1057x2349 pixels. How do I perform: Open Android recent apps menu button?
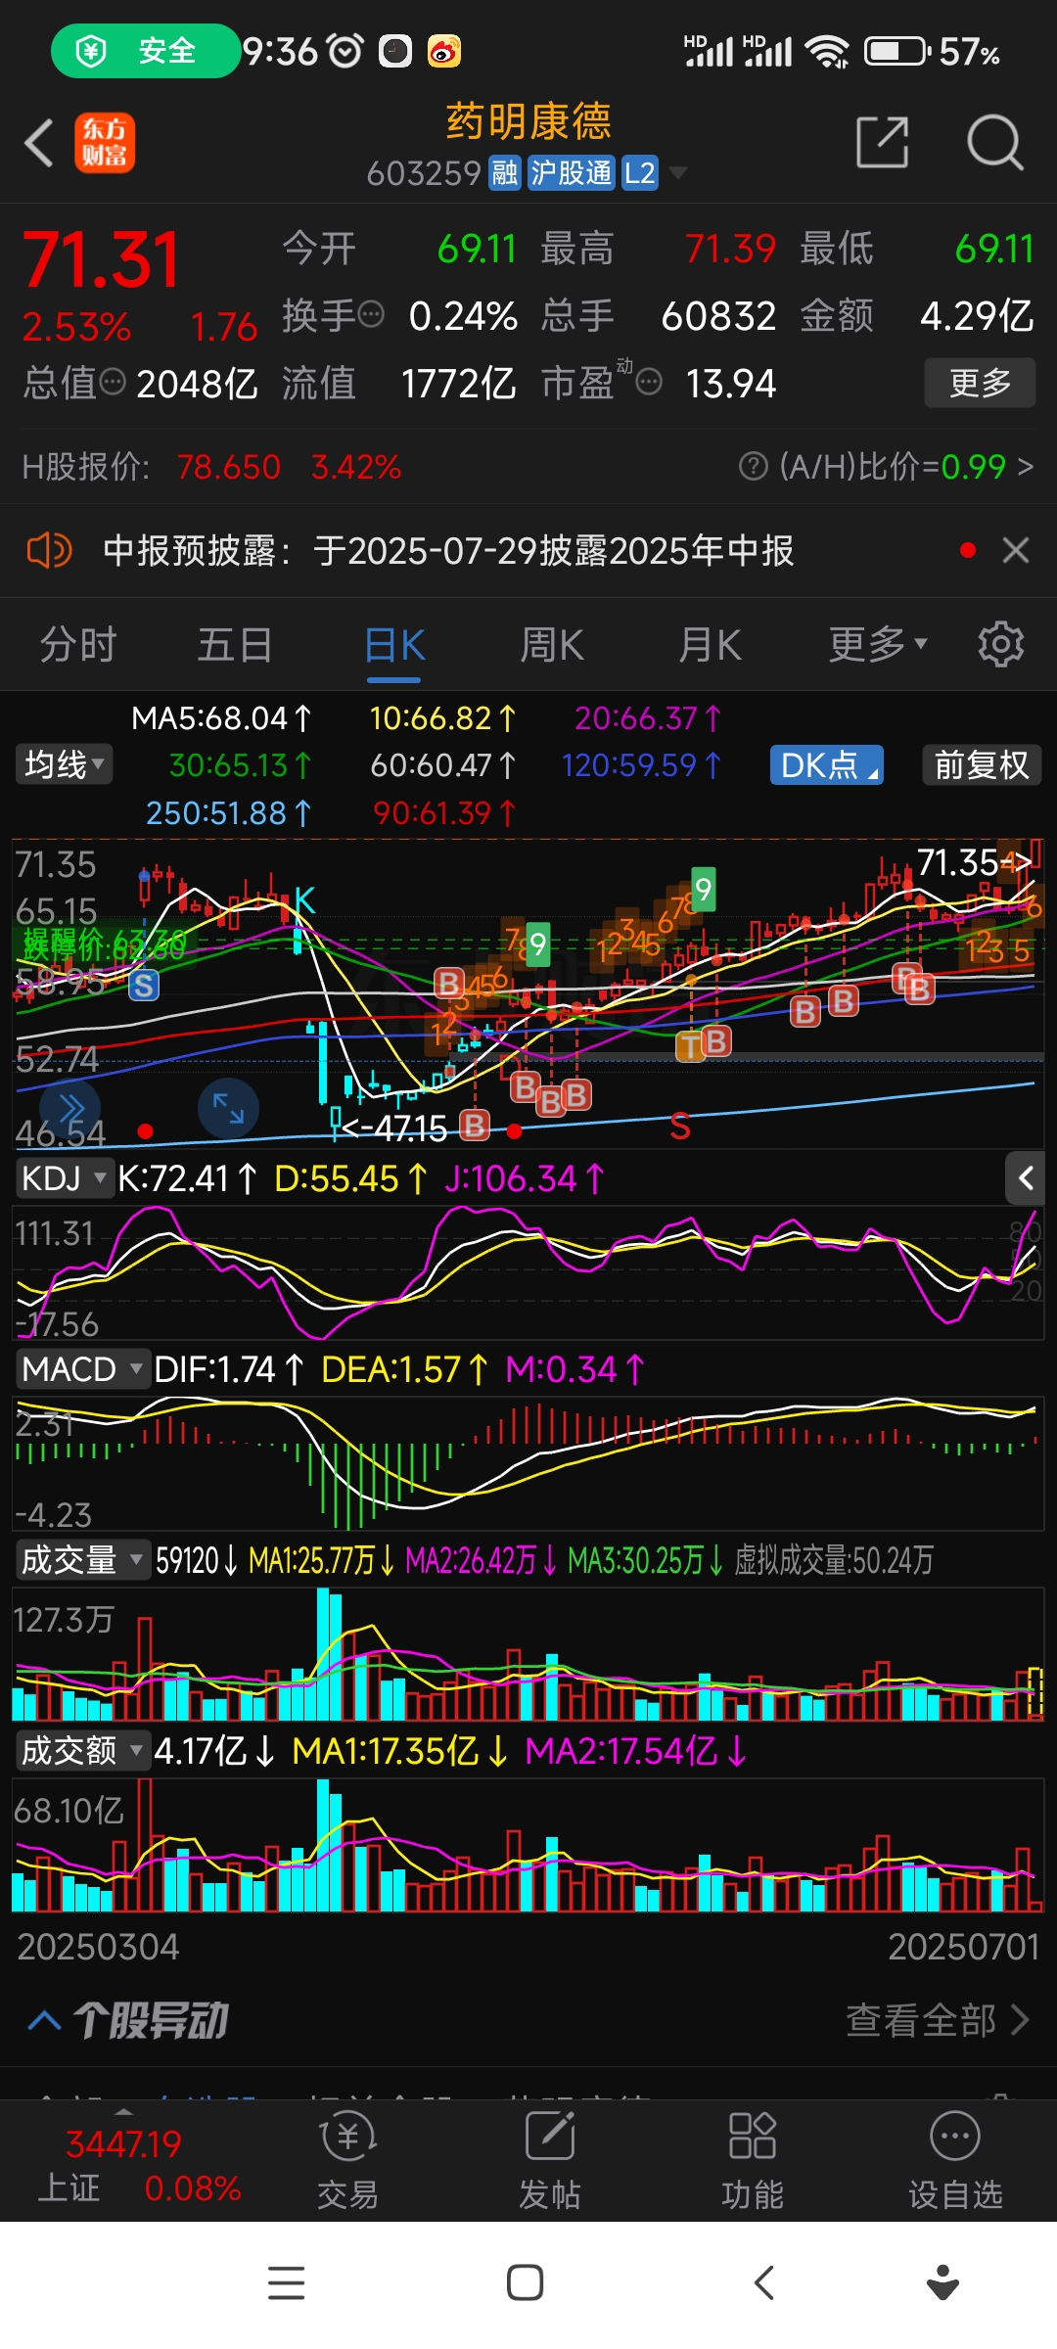pyautogui.click(x=287, y=2282)
